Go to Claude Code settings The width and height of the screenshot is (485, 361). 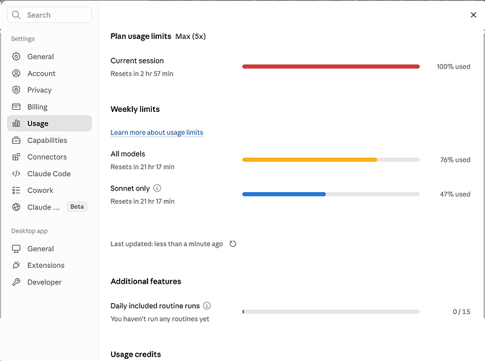tap(49, 174)
